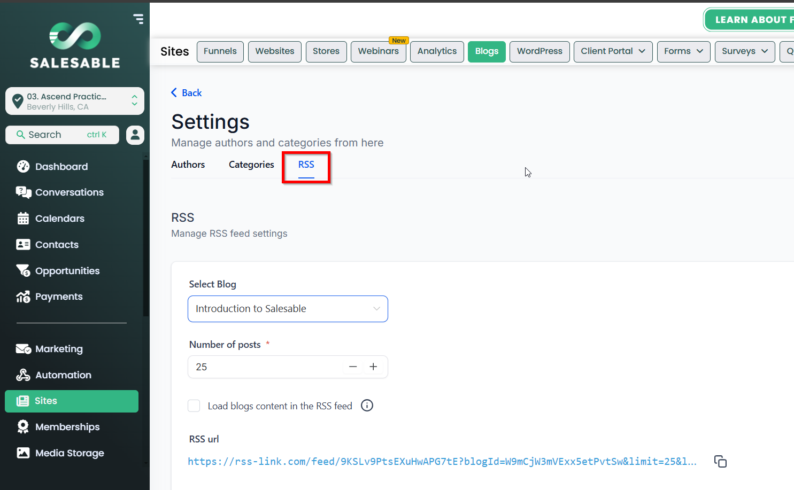Click the Salesable logo
794x490 pixels.
(x=75, y=45)
